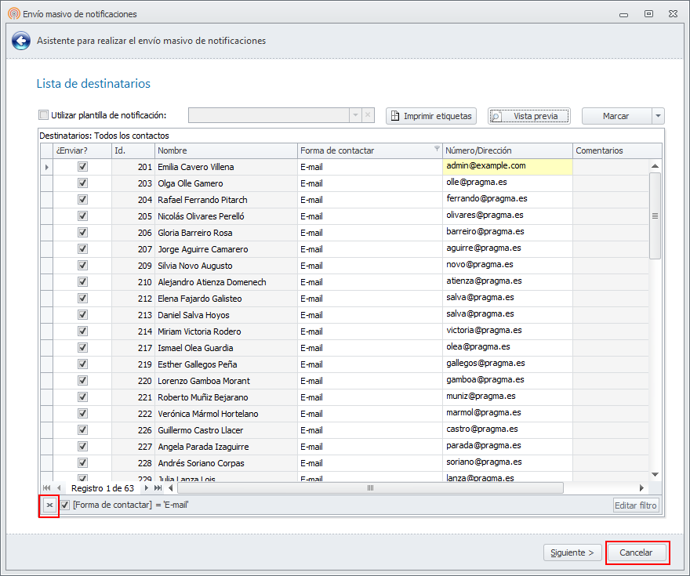
Task: Sort by the Nombre column header
Action: click(226, 150)
